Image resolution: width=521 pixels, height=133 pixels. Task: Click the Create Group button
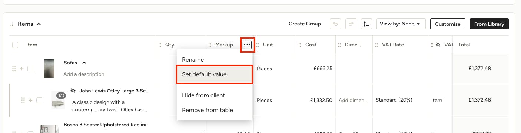click(305, 24)
